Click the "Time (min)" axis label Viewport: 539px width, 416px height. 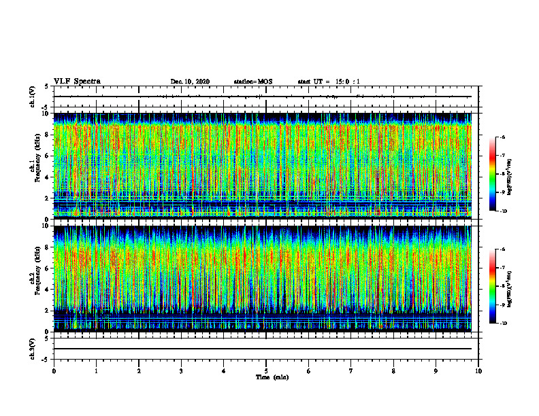tap(272, 377)
